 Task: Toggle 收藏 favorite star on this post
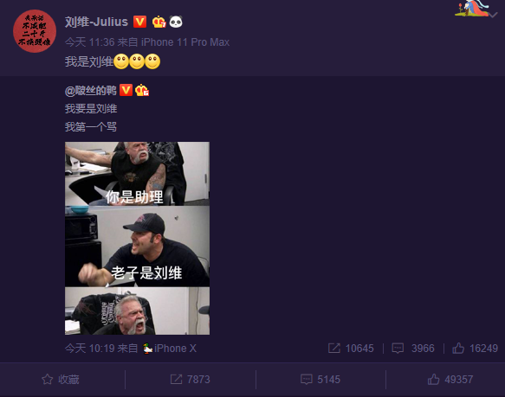[x=61, y=380]
